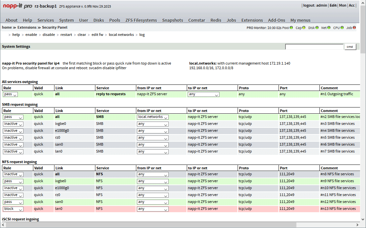
Task: Click the Pool status indicator light
Action: pos(291,27)
